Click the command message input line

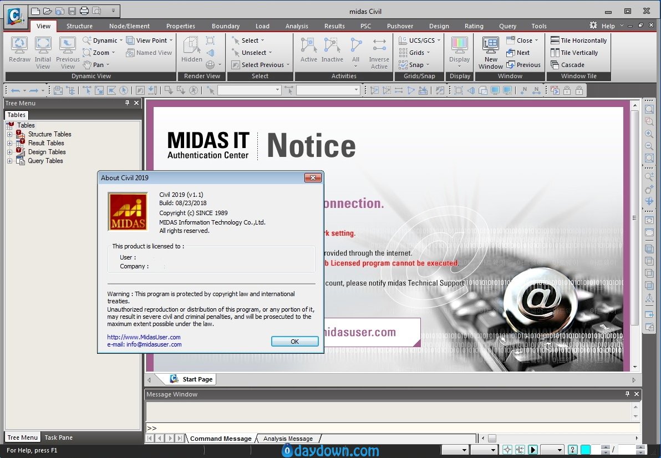(392, 428)
